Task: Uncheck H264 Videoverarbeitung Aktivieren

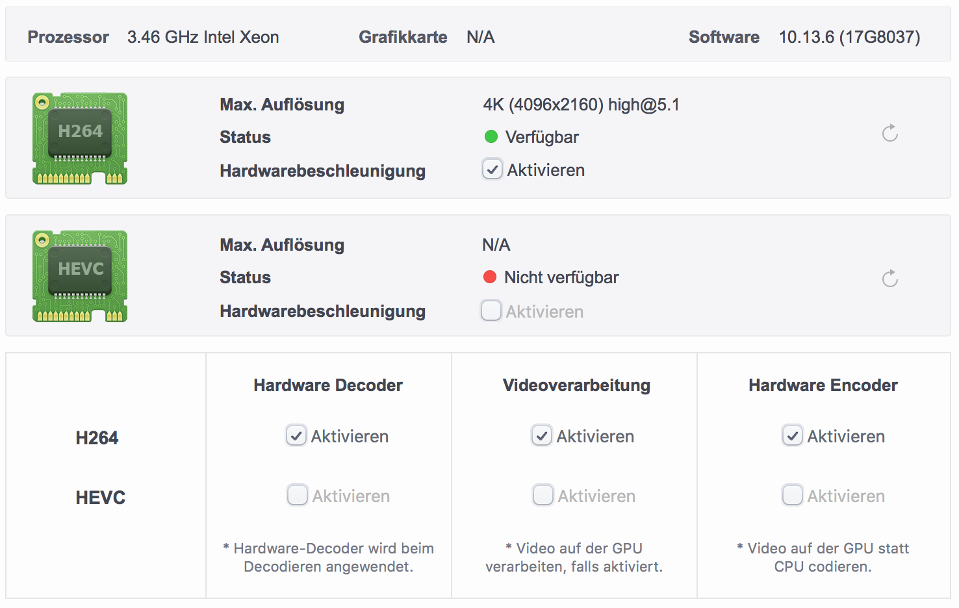Action: [x=542, y=435]
